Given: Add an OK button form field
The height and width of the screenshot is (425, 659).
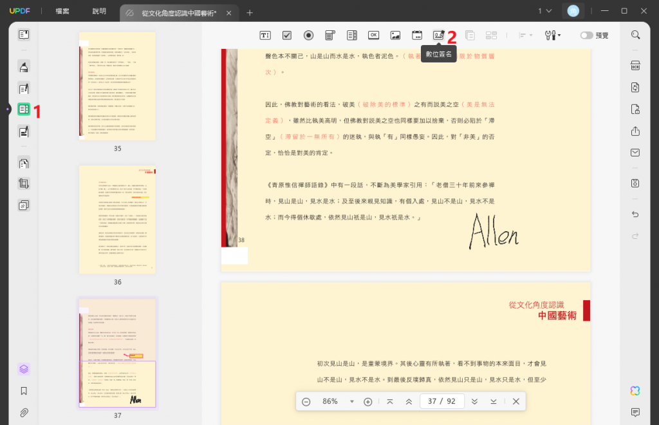Looking at the screenshot, I should point(374,35).
